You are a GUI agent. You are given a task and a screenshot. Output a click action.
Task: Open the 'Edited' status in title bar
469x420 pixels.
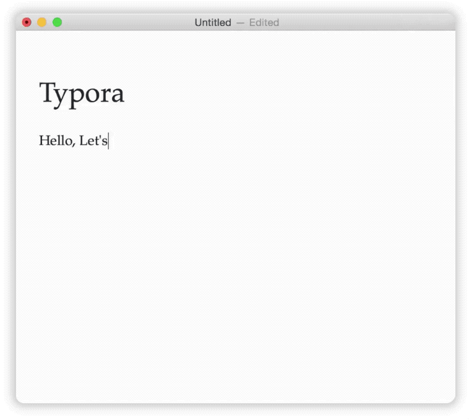[264, 22]
